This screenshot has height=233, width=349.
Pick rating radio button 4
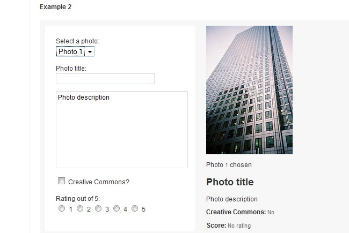[117, 208]
